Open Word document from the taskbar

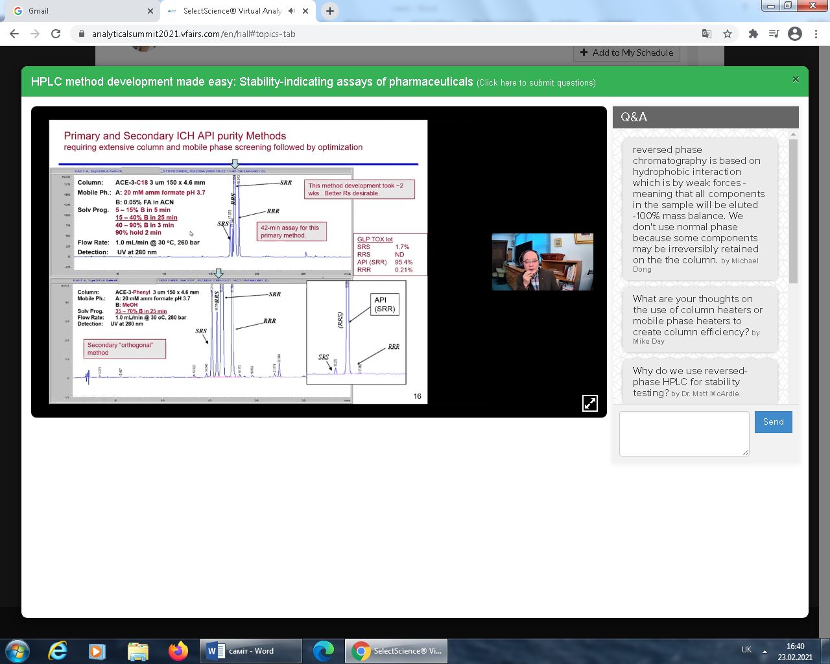(250, 651)
